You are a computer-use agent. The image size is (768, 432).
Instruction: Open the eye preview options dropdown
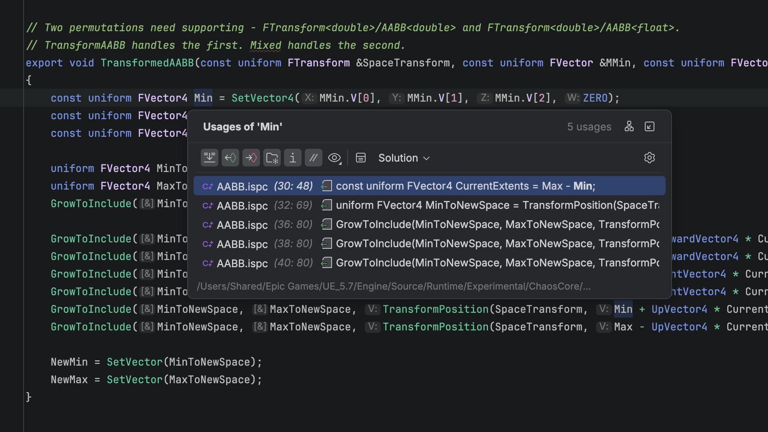click(334, 158)
